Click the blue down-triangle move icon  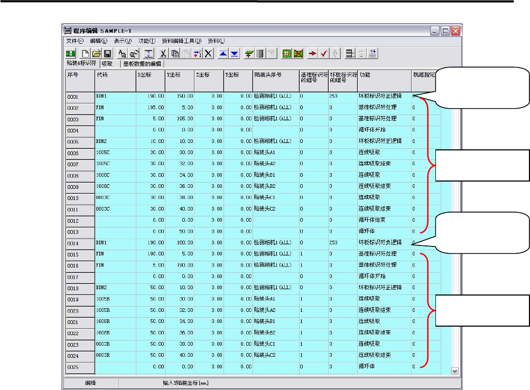pyautogui.click(x=235, y=53)
